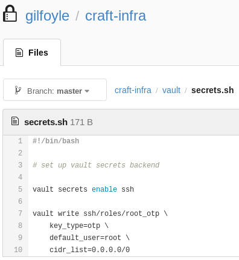239x260 pixels.
Task: Click secrets.sh in the breadcrumb path
Action: pyautogui.click(x=212, y=90)
